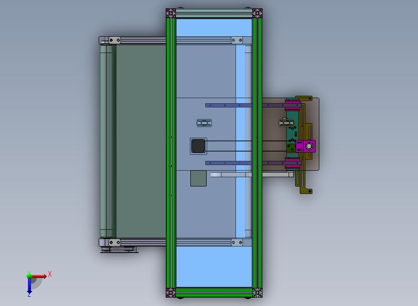Select the light blue glass panel at frame bottom

(x=214, y=266)
